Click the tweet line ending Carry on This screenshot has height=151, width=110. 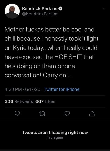[39, 75]
